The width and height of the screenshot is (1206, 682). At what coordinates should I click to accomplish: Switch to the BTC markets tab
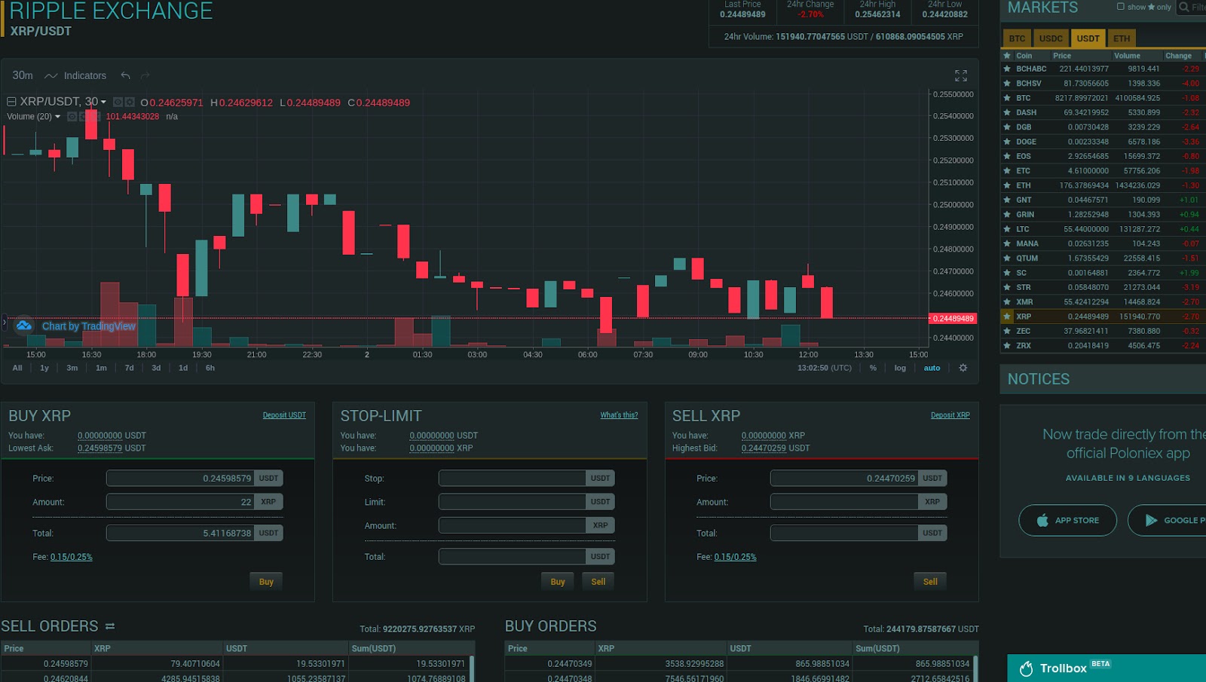click(x=1017, y=38)
